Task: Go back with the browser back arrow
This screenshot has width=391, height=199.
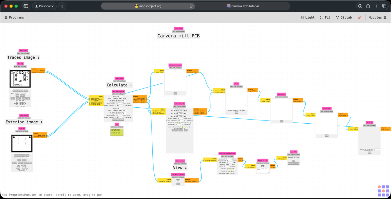Action: tap(62, 6)
